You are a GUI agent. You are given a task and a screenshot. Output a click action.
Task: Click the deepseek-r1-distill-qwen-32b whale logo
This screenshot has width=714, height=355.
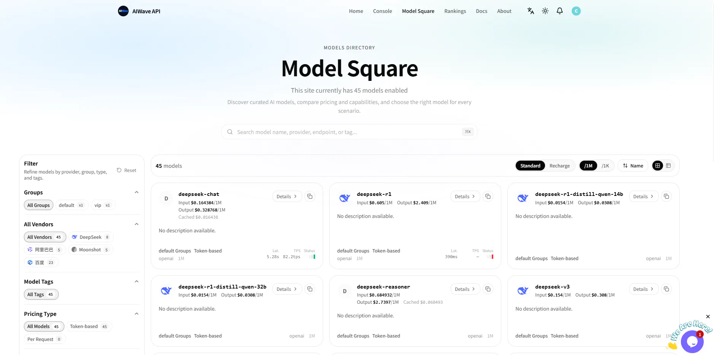166,290
